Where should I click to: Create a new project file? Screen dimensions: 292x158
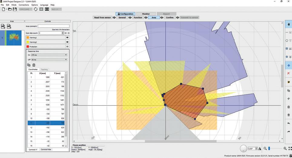(3, 9)
